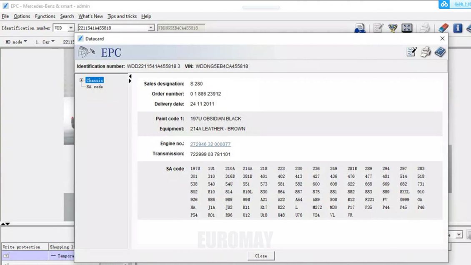Click the Shopping list column header

(x=62, y=247)
